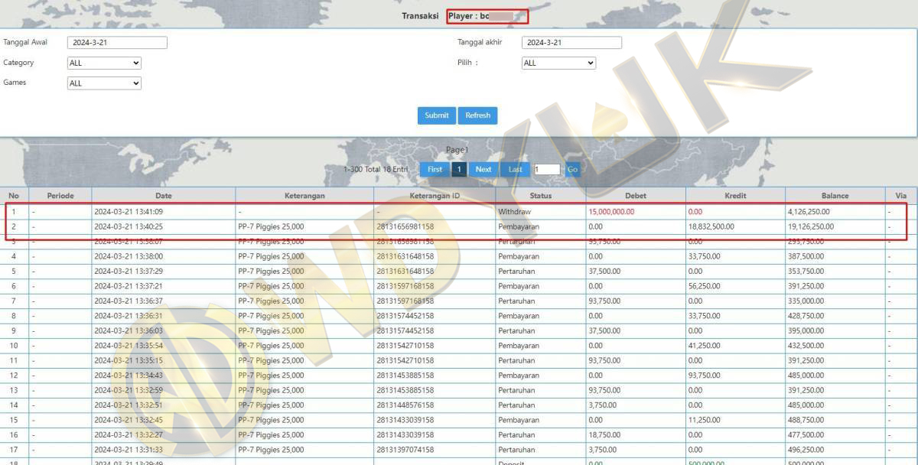Image resolution: width=918 pixels, height=465 pixels.
Task: Open the Games dropdown
Action: [105, 83]
